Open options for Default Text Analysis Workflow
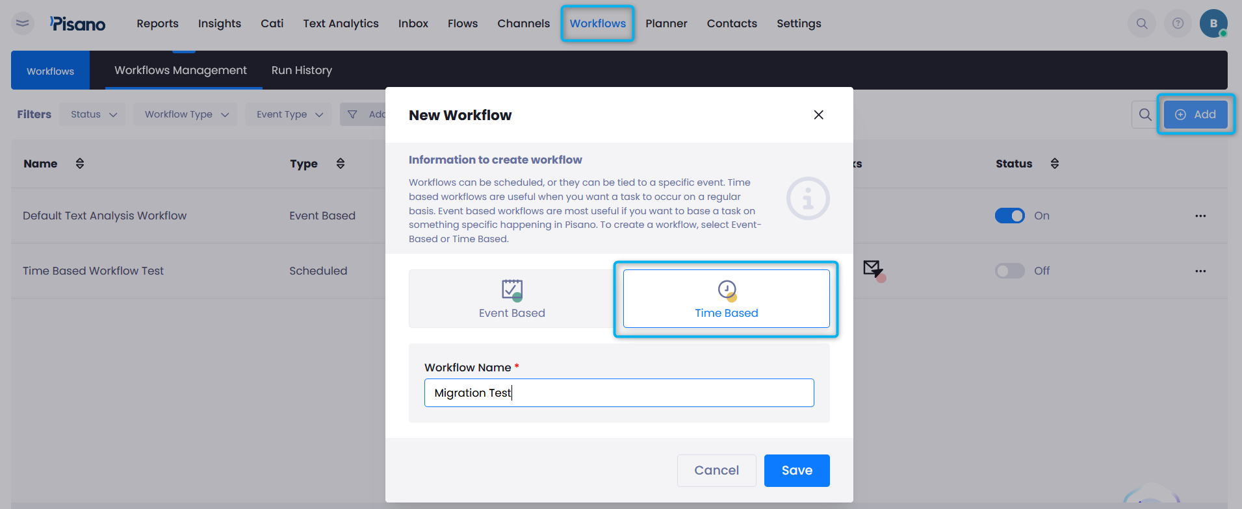The height and width of the screenshot is (509, 1242). tap(1200, 216)
